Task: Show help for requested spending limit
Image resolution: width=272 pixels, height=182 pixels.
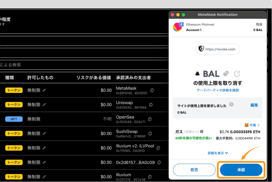Action: (231, 104)
